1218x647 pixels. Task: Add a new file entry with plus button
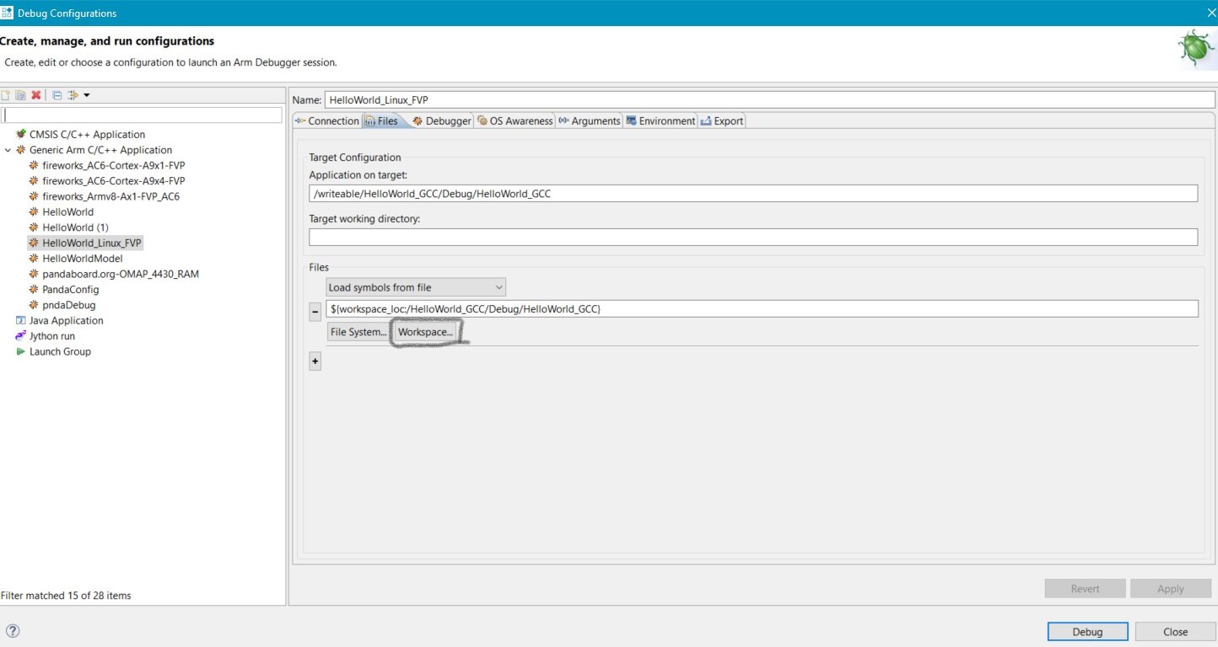coord(315,361)
